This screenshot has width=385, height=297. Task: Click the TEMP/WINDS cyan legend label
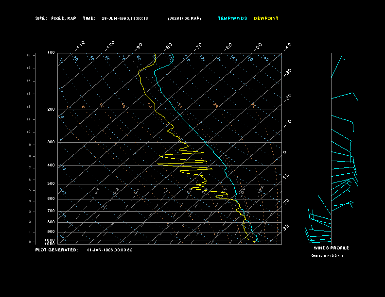click(232, 18)
